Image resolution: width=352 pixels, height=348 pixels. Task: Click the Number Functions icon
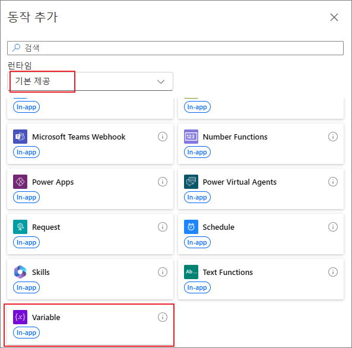click(191, 137)
